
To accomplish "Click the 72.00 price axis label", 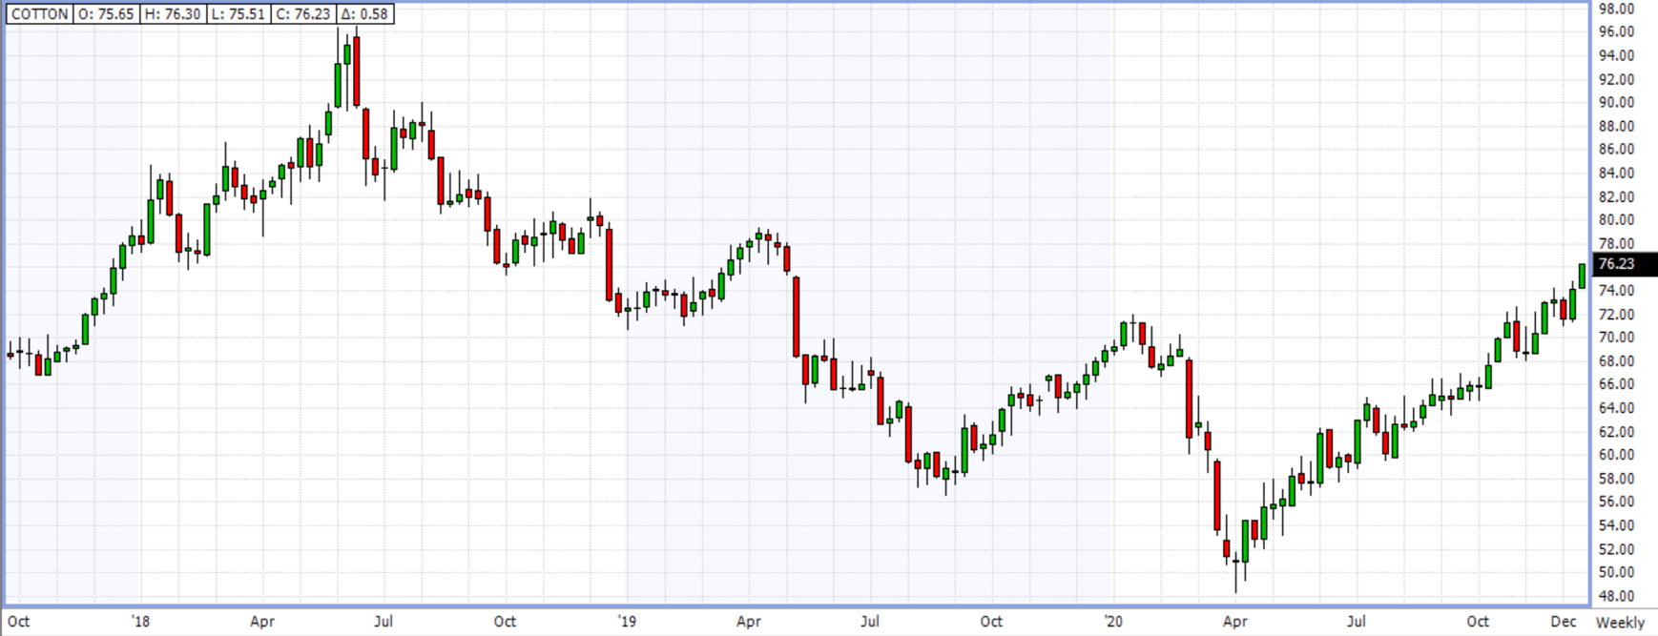I will click(x=1616, y=314).
